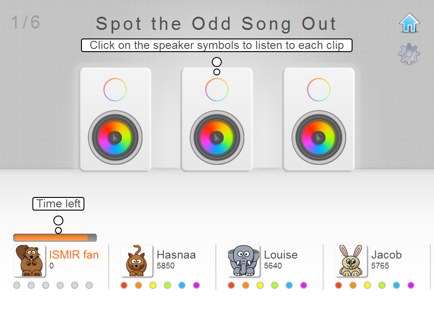434x312 pixels.
Task: Click the green score dot under ISMIR fan's row
Action: 60,286
